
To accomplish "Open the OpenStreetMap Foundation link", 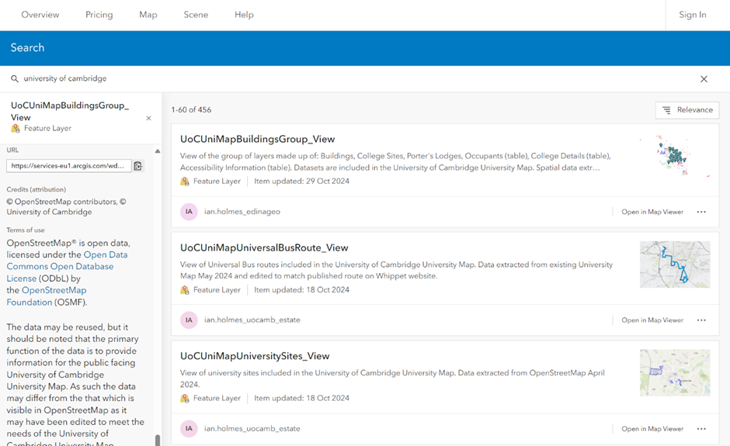I will 47,296.
